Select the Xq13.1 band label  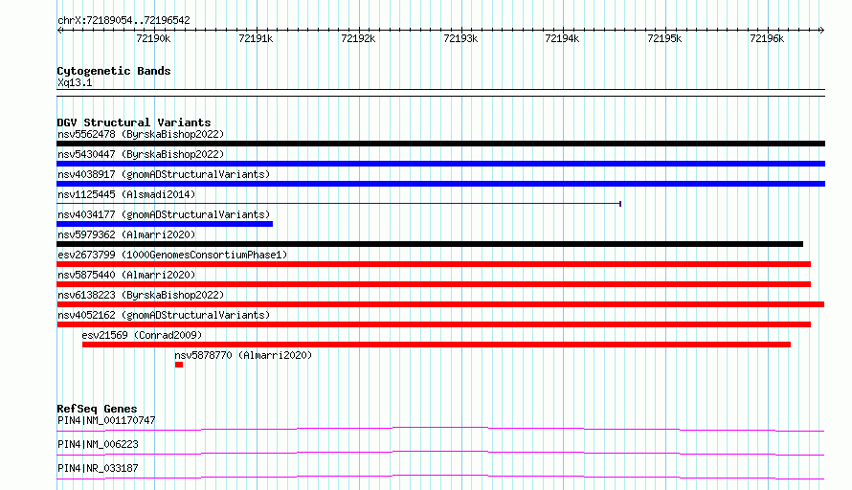tap(75, 82)
